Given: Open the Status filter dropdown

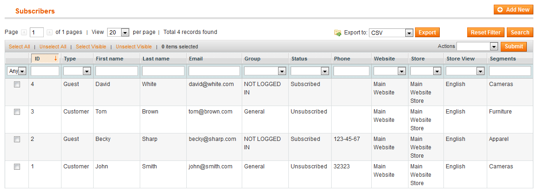Looking at the screenshot, I should tap(310, 71).
